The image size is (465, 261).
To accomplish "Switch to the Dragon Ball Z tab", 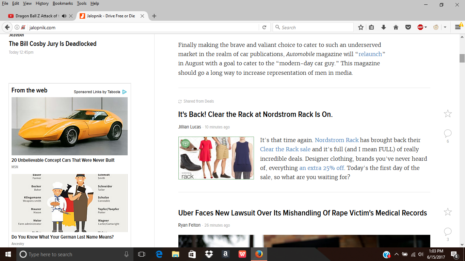I will [x=37, y=16].
